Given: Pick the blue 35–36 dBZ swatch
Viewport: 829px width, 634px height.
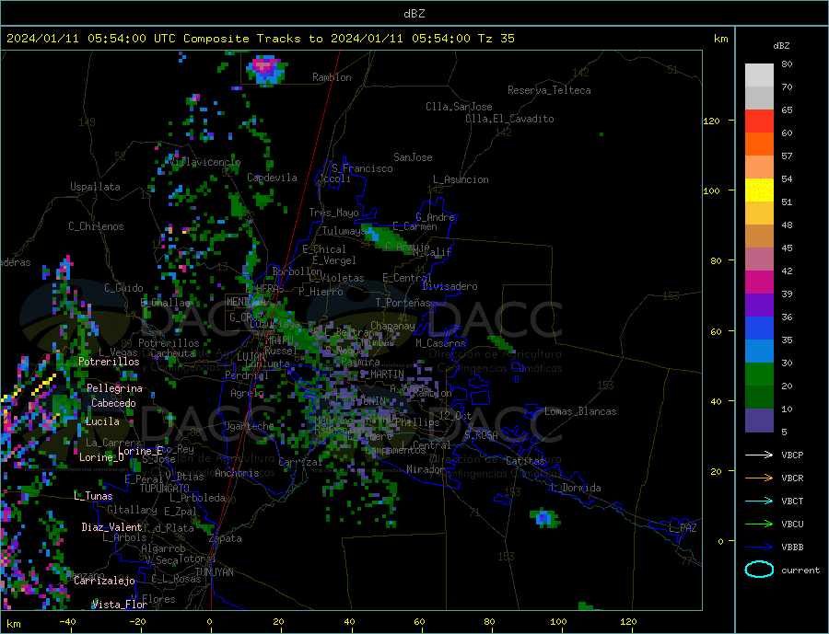Looking at the screenshot, I should (x=759, y=329).
